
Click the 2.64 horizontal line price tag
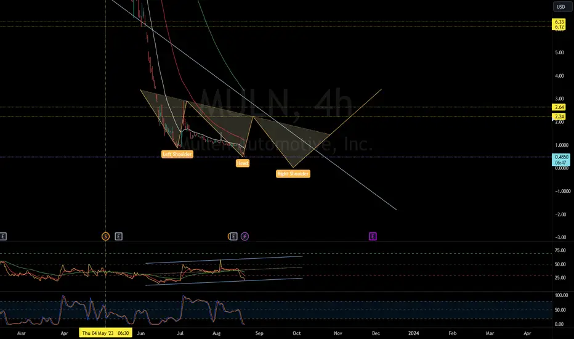pyautogui.click(x=559, y=107)
